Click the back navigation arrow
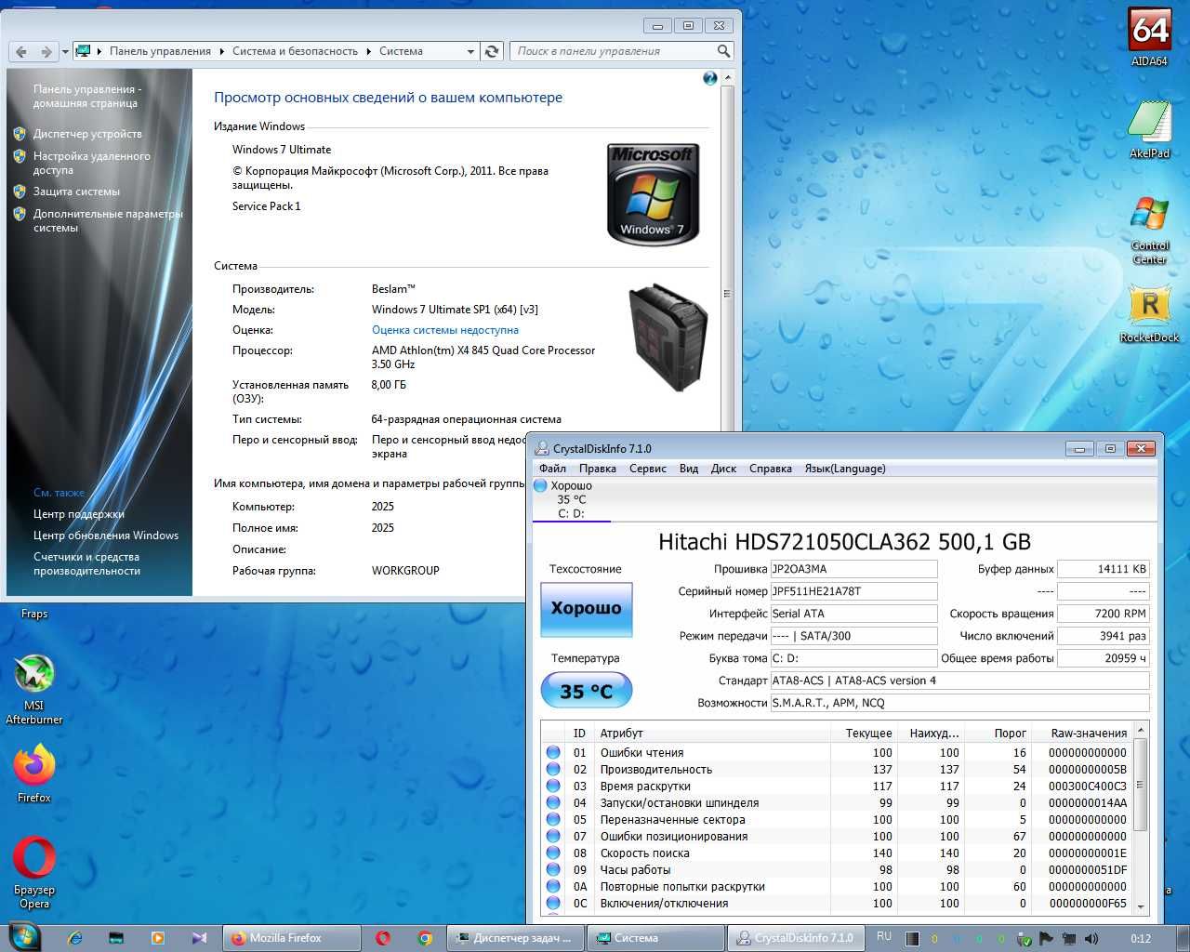Image resolution: width=1190 pixels, height=952 pixels. tap(21, 52)
